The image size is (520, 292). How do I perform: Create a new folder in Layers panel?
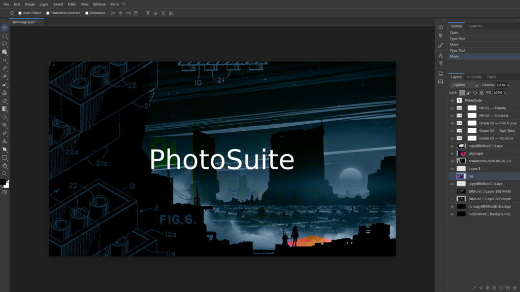501,288
